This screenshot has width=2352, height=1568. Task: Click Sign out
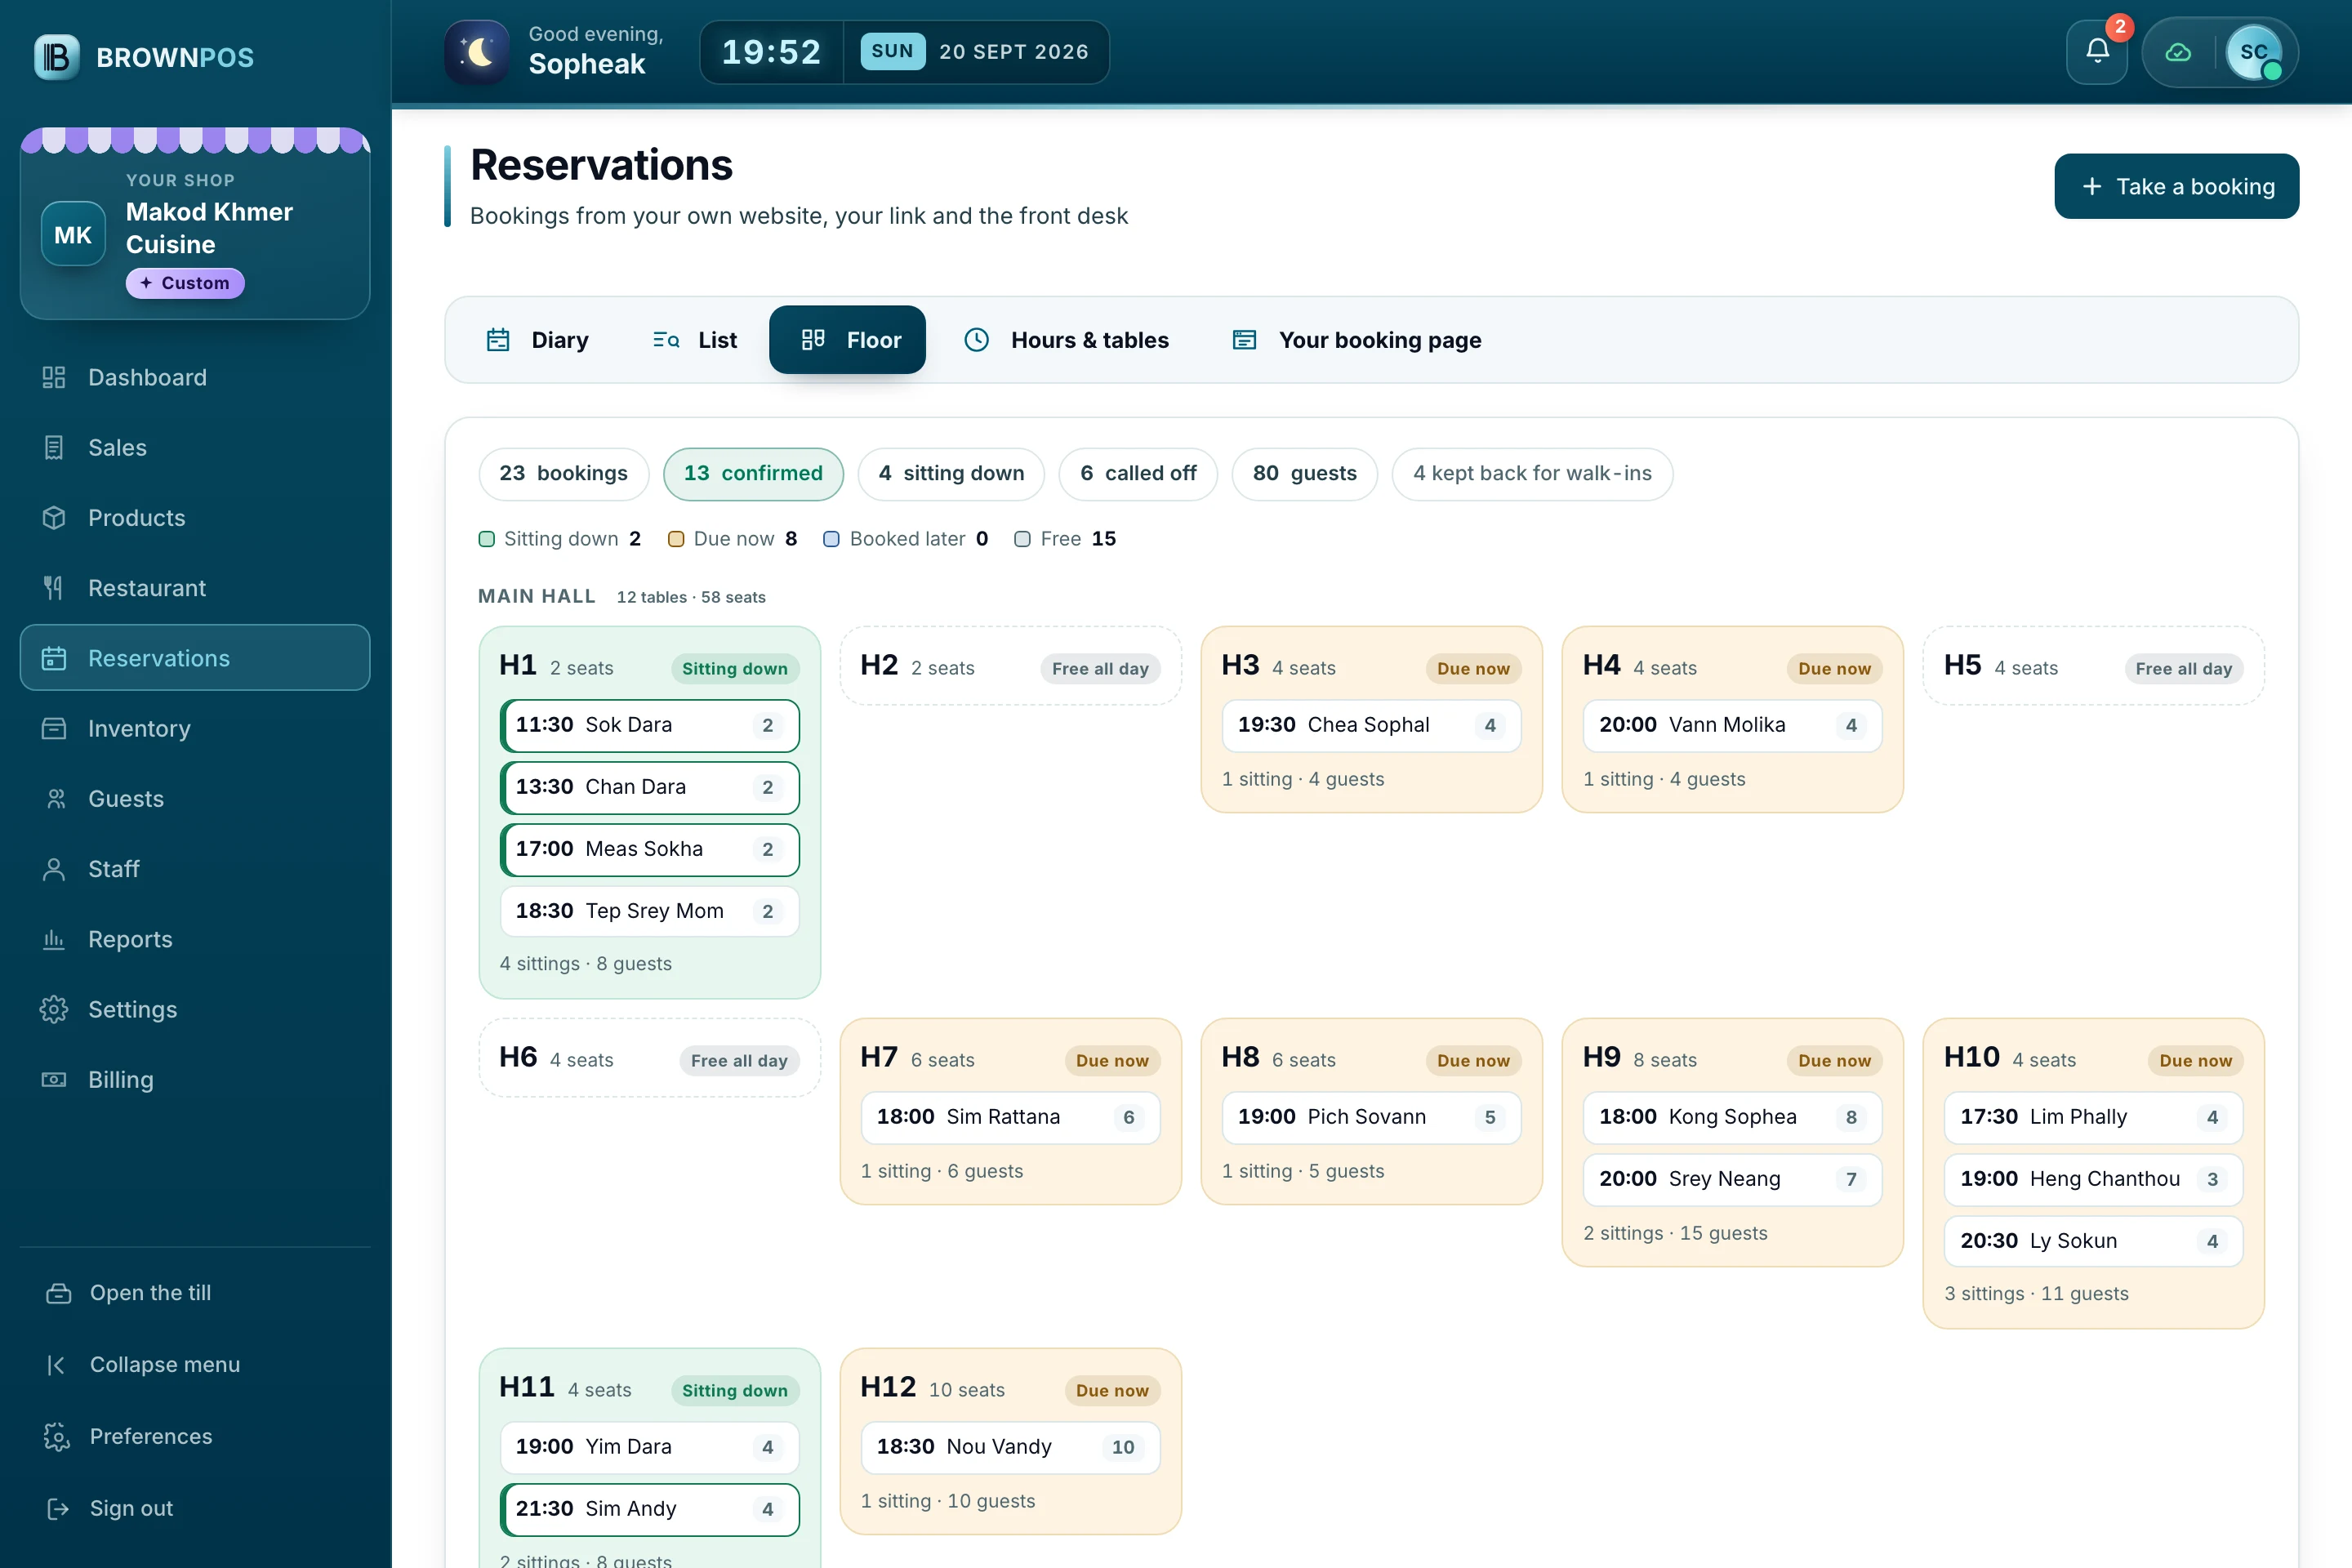click(x=195, y=1508)
